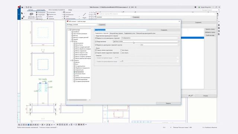The width and height of the screenshot is (238, 134).
Task: Toggle Скрыть линии за другими стержнями checkbox
Action: [96, 53]
